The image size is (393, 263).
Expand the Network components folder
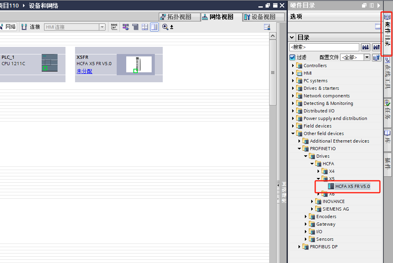[x=293, y=95]
